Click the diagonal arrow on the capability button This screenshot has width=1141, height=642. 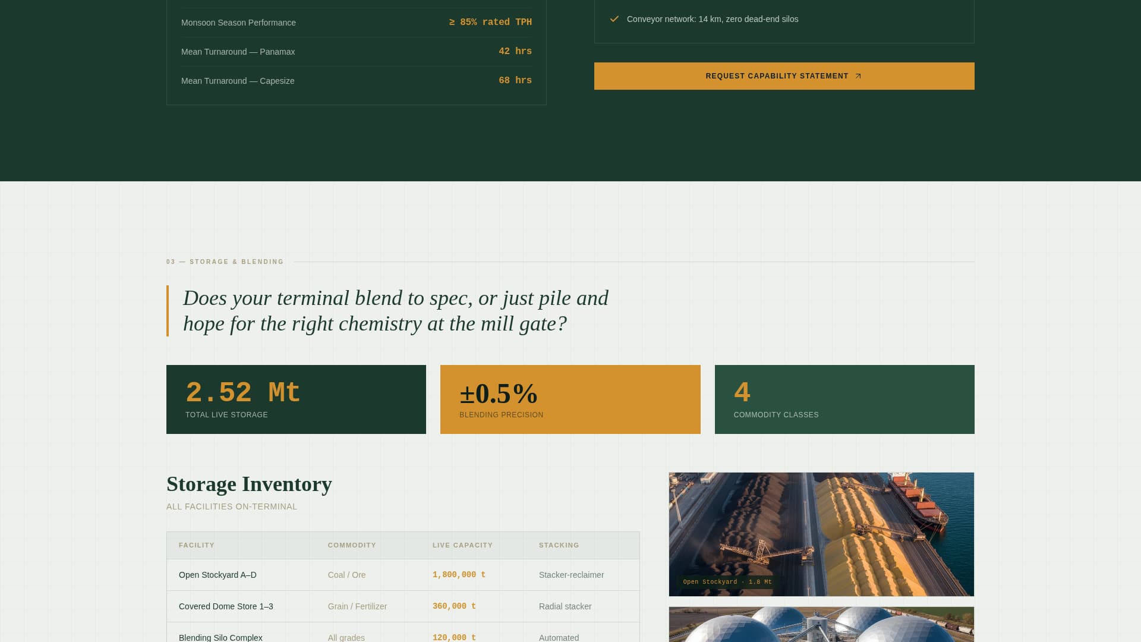[858, 76]
